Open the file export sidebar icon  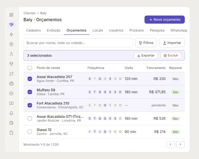11,133
